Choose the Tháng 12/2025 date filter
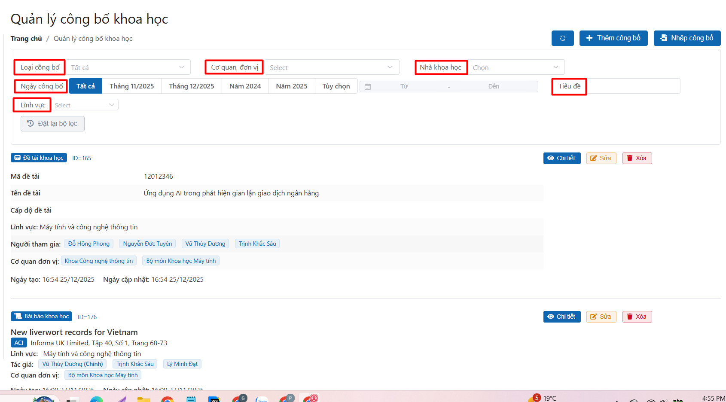This screenshot has height=402, width=726. pos(191,86)
